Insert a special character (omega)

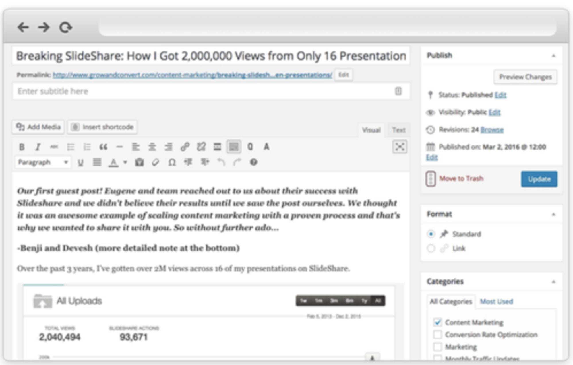pyautogui.click(x=172, y=162)
